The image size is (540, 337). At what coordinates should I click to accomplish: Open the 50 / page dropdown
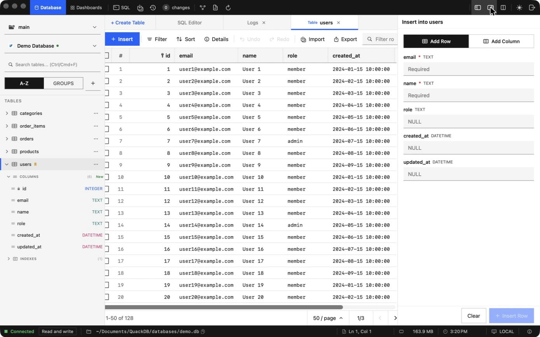[x=328, y=318]
